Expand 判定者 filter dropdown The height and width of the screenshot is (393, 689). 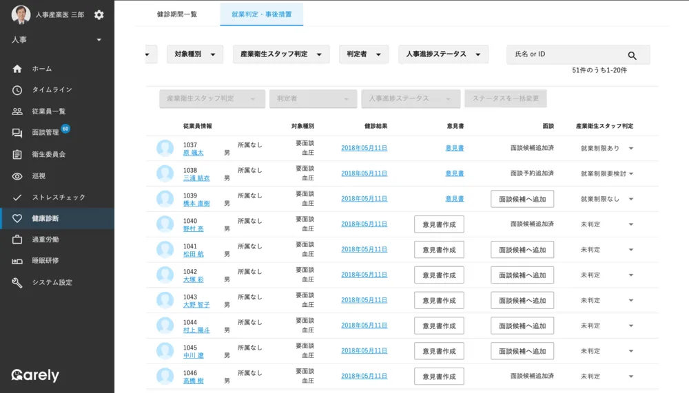[363, 54]
